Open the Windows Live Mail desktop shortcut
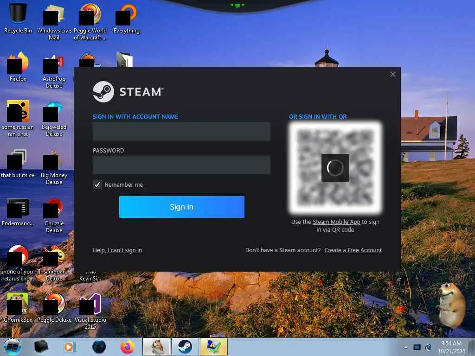The width and height of the screenshot is (475, 356). (x=54, y=22)
